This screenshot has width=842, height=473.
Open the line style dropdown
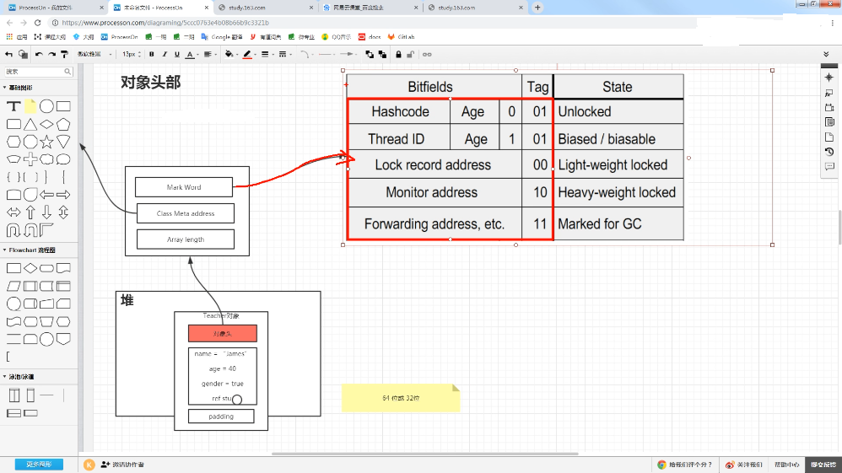click(285, 54)
